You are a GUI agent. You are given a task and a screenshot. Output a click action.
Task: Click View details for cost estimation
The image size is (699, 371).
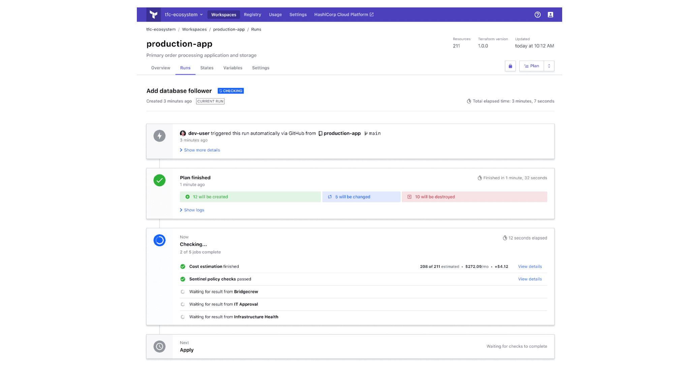[529, 266]
